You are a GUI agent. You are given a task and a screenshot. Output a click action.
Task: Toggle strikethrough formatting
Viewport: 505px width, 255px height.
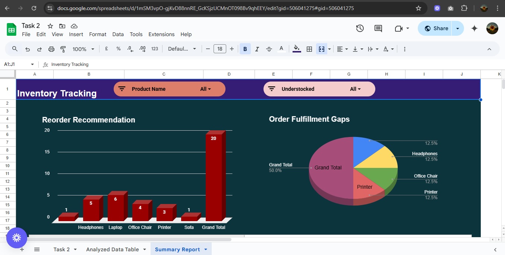point(269,49)
